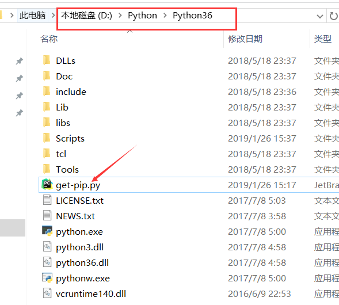Select the include folder icon
Screen dimensions: 339x305
(x=47, y=91)
